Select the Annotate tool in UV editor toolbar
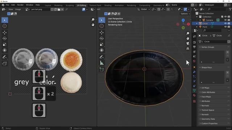The height and width of the screenshot is (130, 232). 5,57
